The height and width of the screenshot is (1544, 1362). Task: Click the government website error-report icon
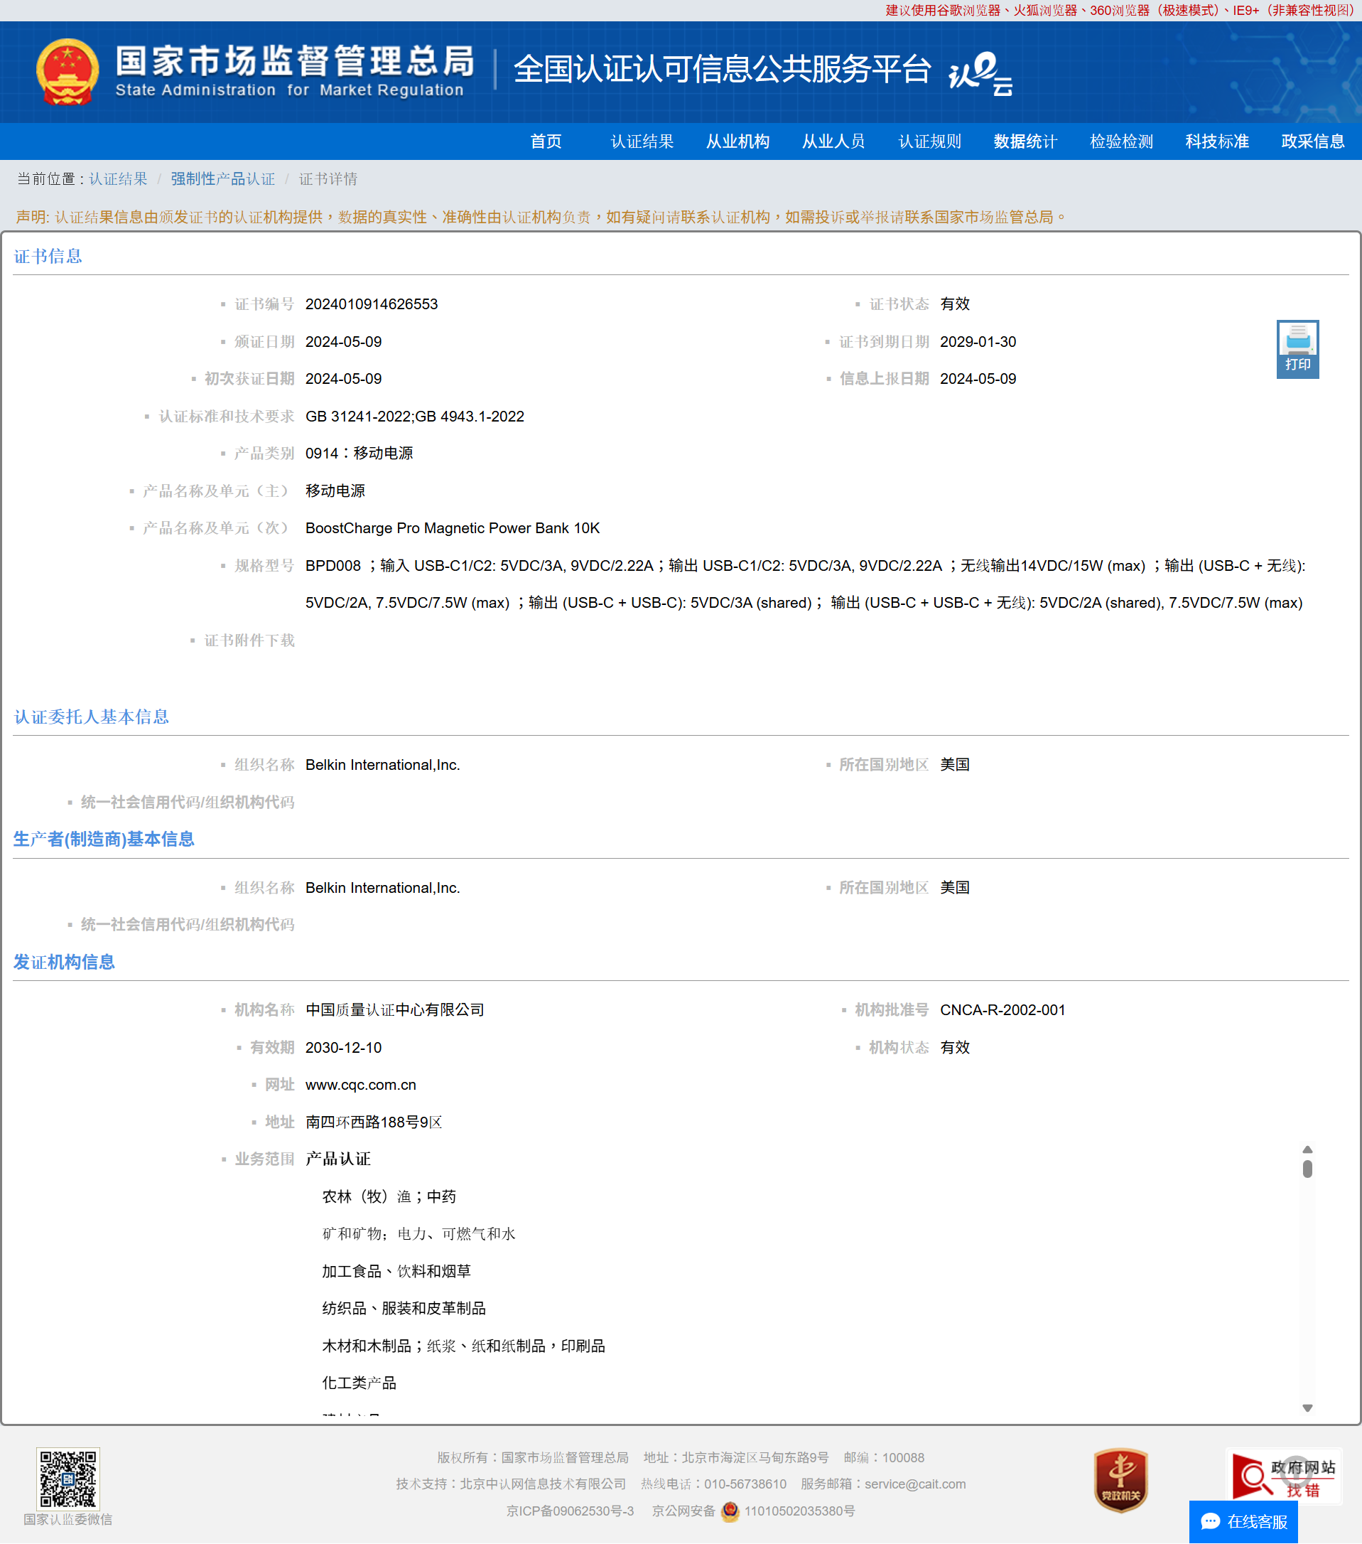point(1283,1474)
